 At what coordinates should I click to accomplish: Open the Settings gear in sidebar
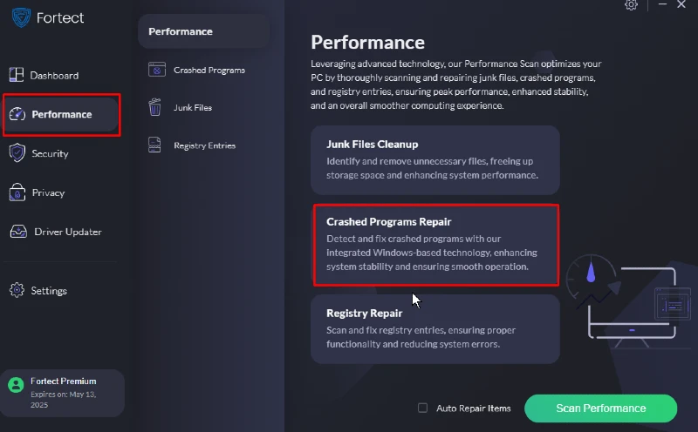pyautogui.click(x=17, y=290)
